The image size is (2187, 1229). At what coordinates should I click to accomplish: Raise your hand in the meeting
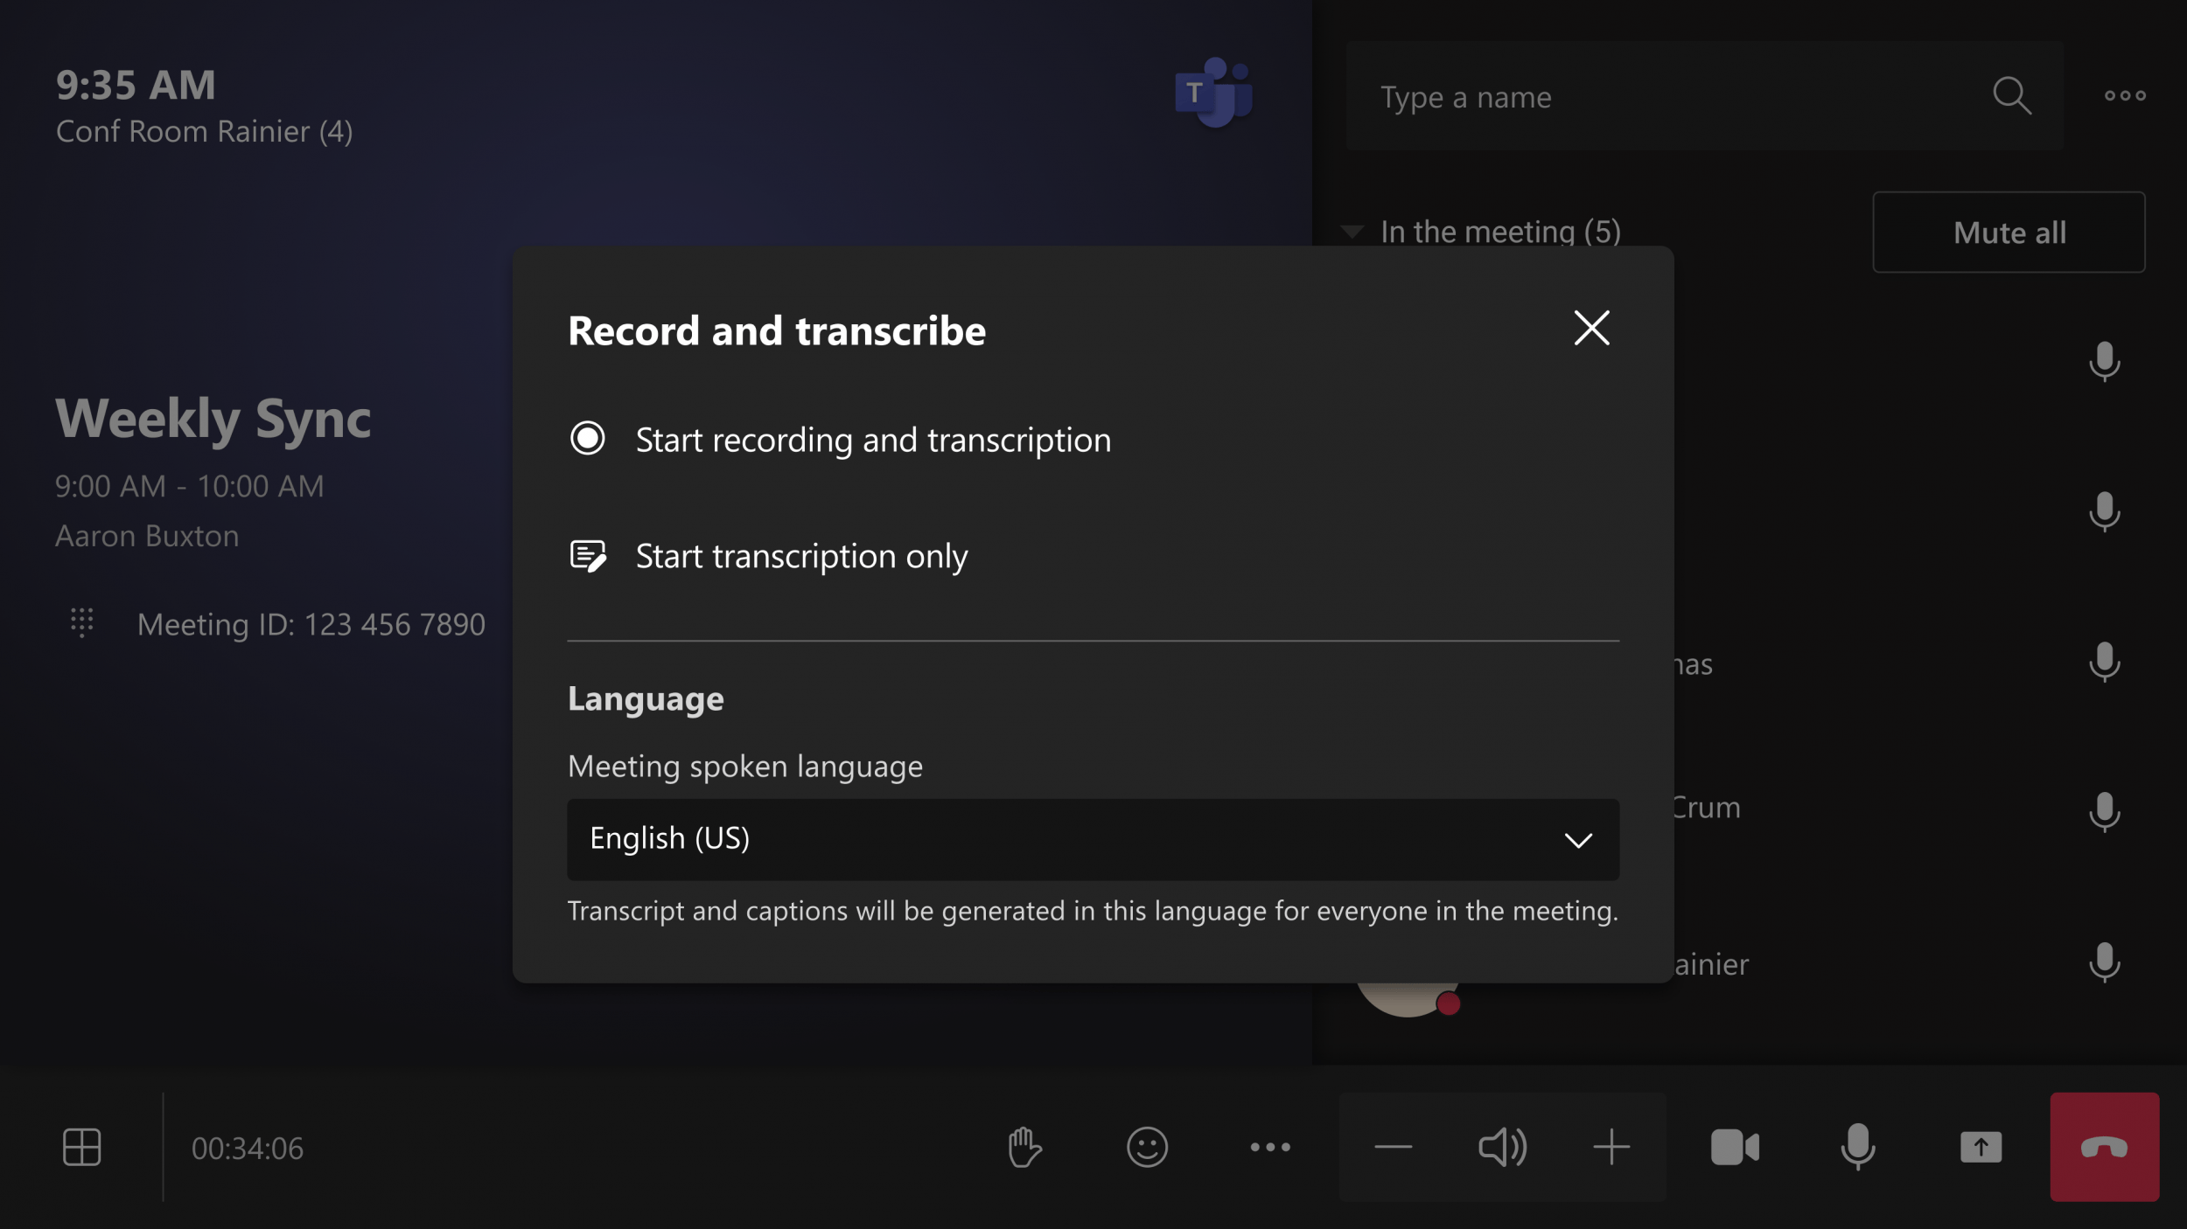click(1024, 1147)
